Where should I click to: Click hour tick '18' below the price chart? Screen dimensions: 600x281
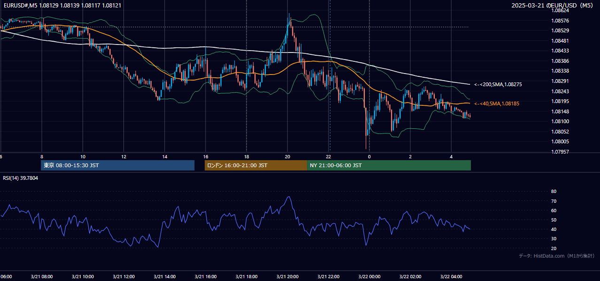(246, 156)
